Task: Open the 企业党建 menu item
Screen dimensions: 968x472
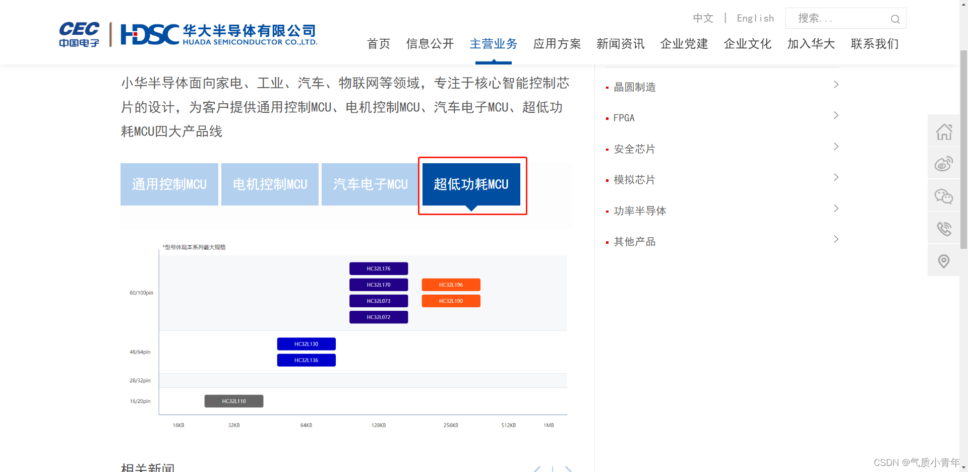Action: [x=684, y=44]
